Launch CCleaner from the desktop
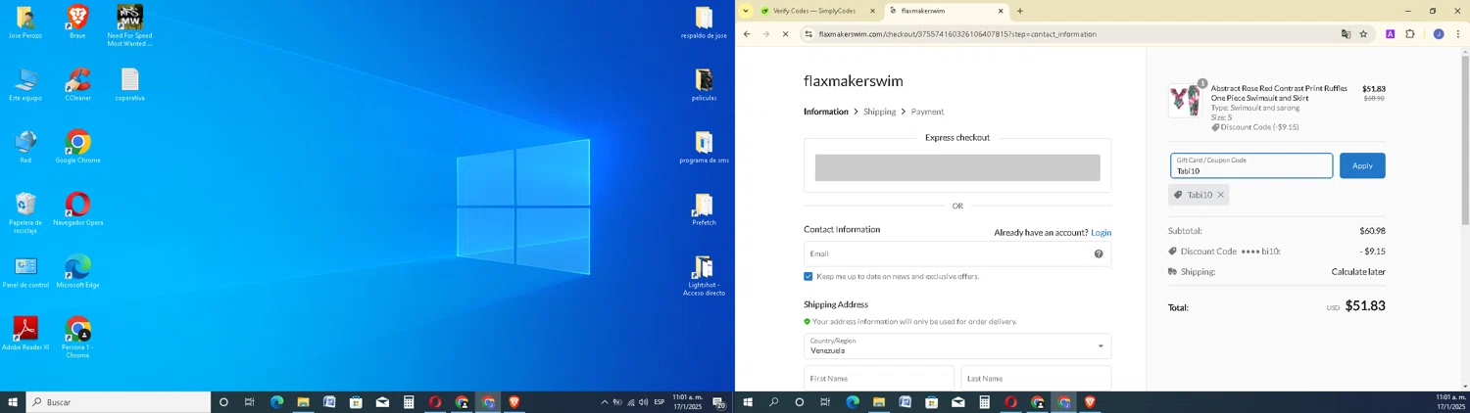 [x=77, y=84]
